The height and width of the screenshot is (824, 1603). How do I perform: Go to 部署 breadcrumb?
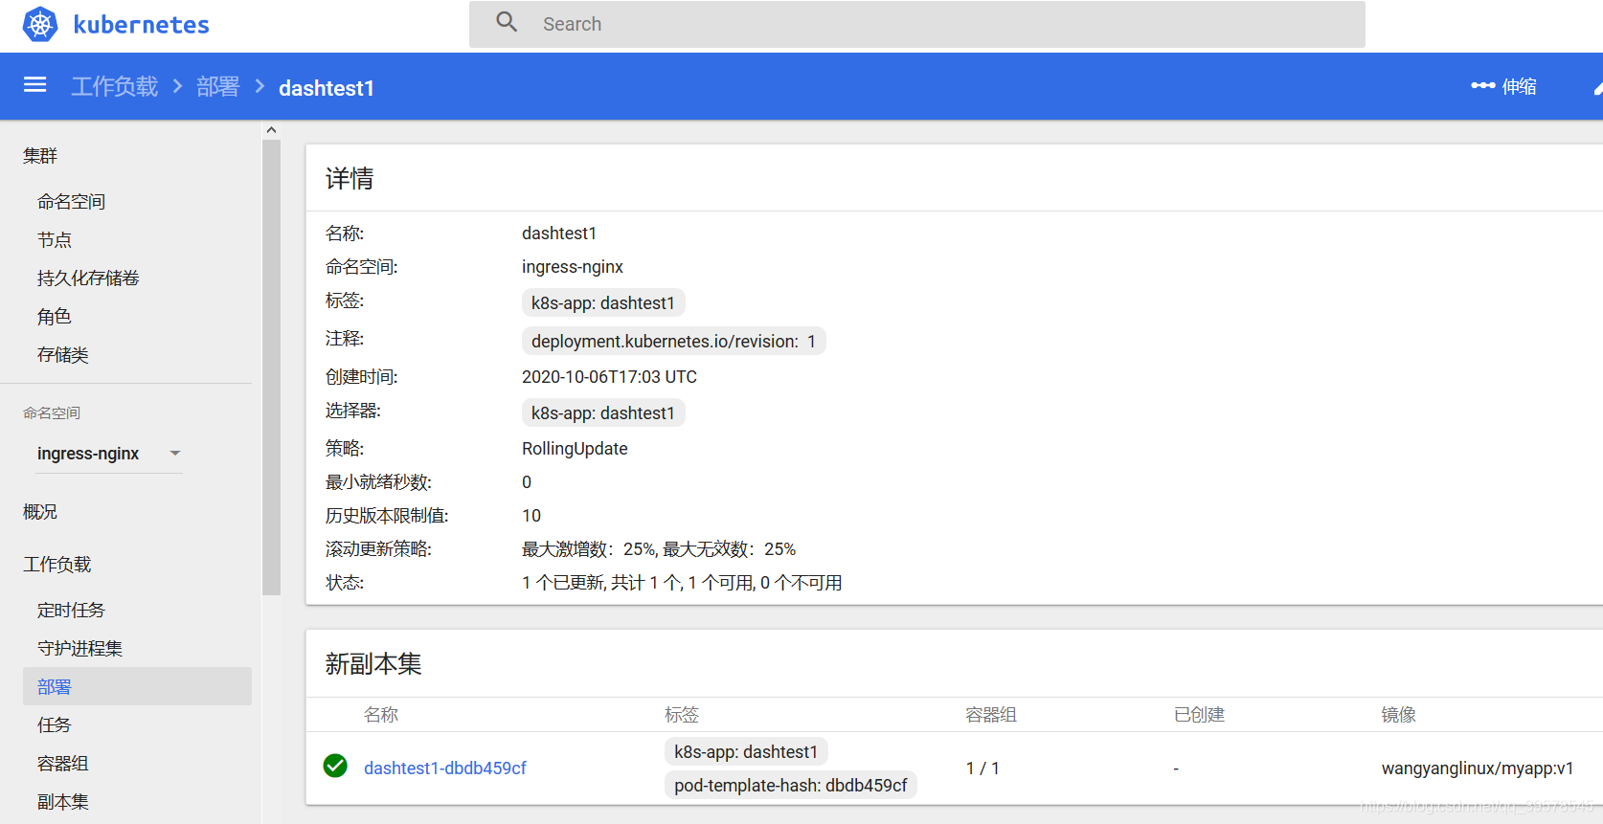coord(218,86)
